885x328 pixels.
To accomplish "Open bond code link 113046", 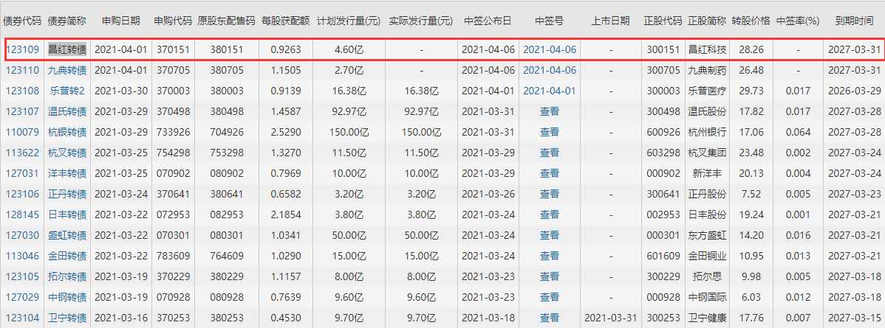I will tap(23, 256).
